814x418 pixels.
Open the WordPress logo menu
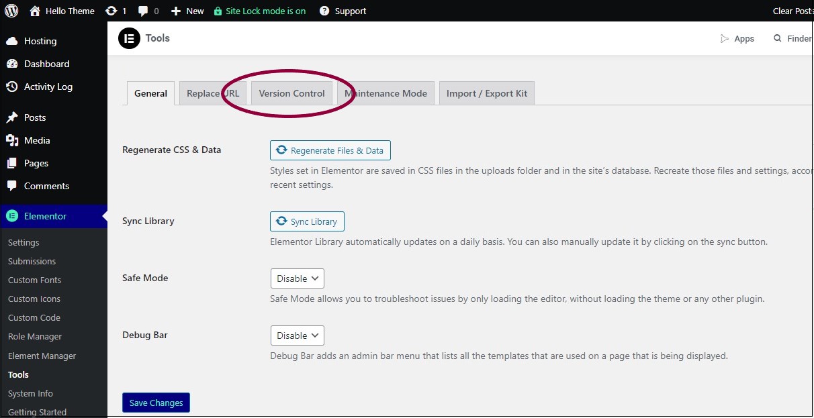(11, 11)
